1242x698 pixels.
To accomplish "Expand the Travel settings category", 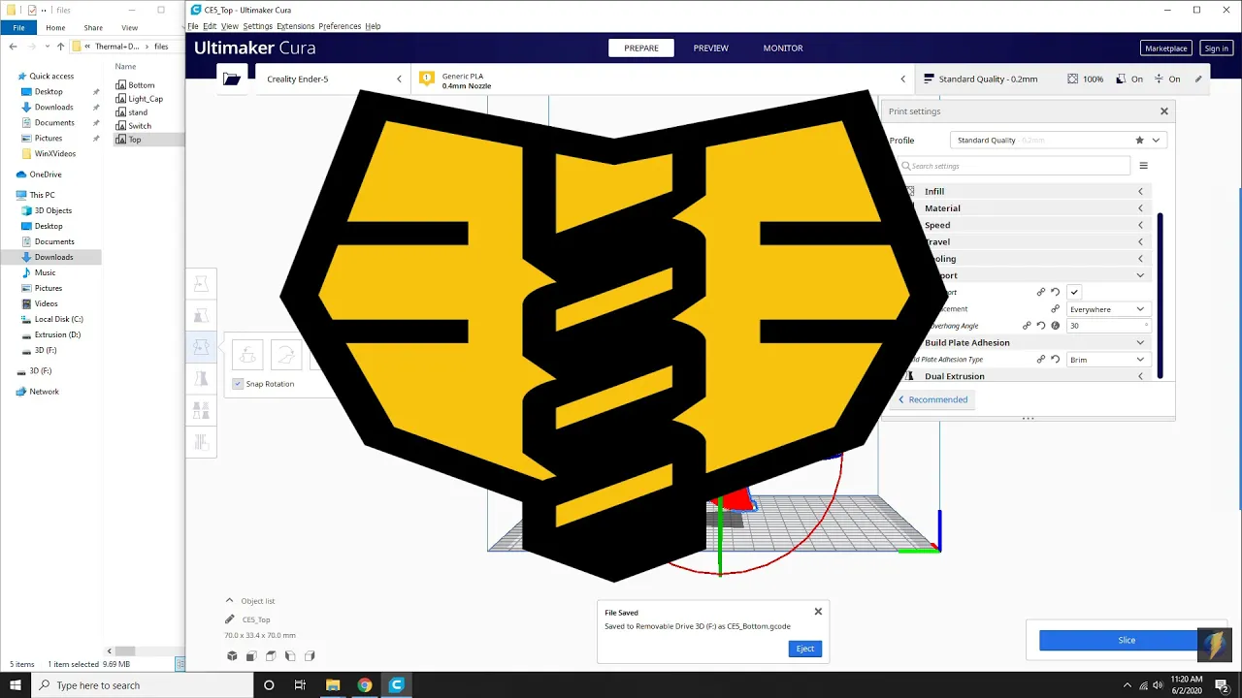I will click(1026, 241).
